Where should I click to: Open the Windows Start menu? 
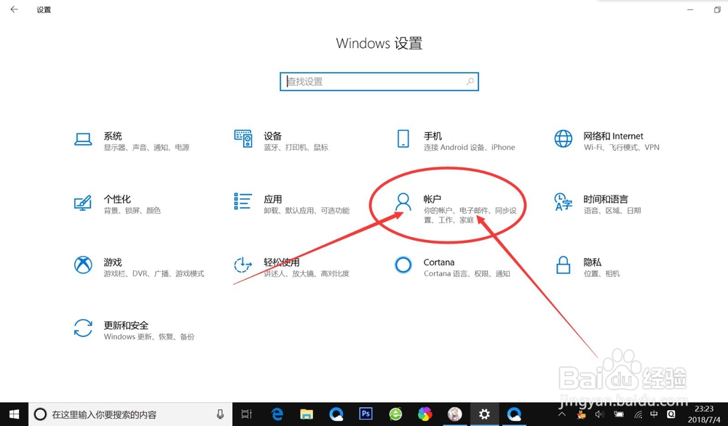[14, 414]
